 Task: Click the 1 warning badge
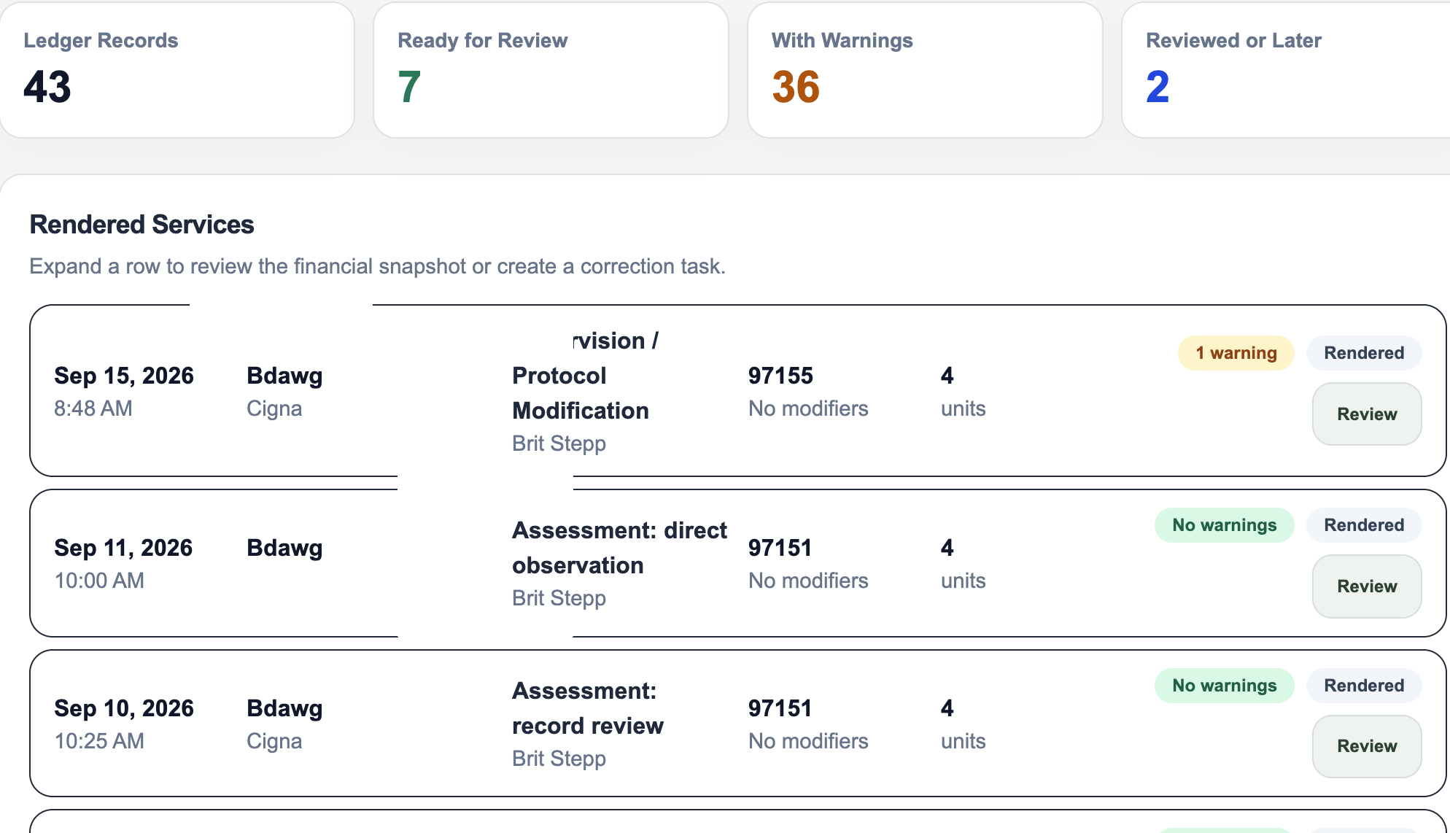(x=1236, y=353)
